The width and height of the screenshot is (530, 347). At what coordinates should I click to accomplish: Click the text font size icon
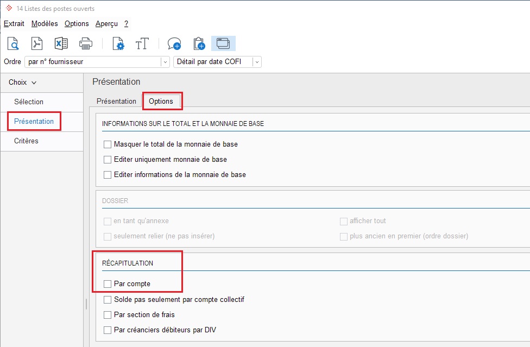coord(142,43)
